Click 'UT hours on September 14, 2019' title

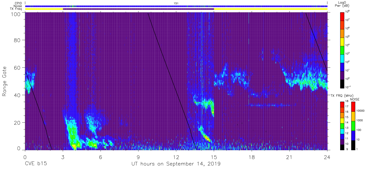(176, 164)
